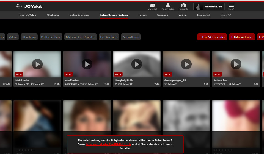Follow the 'lade selbst ein Profilbild hoch' link
This screenshot has width=264, height=154.
tap(108, 144)
